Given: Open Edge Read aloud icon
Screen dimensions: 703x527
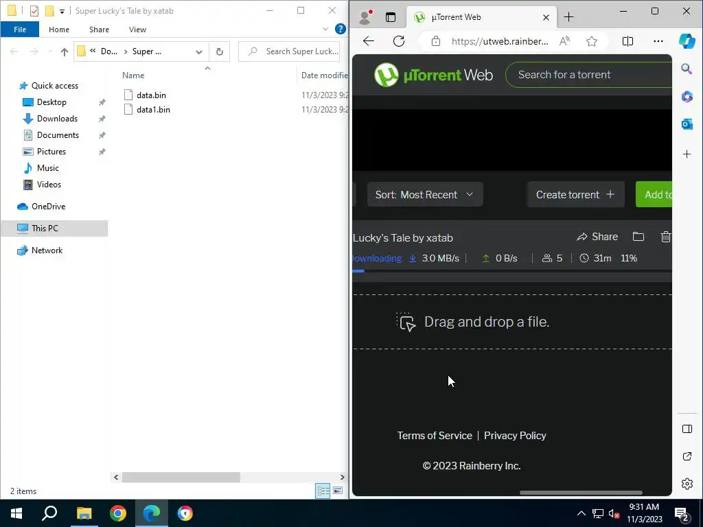Looking at the screenshot, I should pyautogui.click(x=564, y=41).
